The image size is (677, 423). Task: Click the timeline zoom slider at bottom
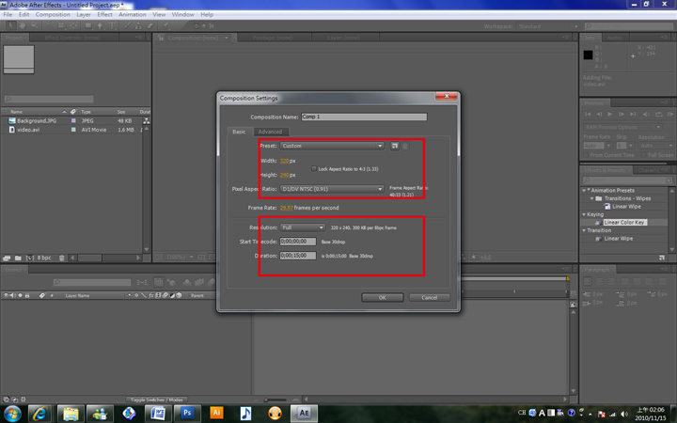pyautogui.click(x=276, y=399)
